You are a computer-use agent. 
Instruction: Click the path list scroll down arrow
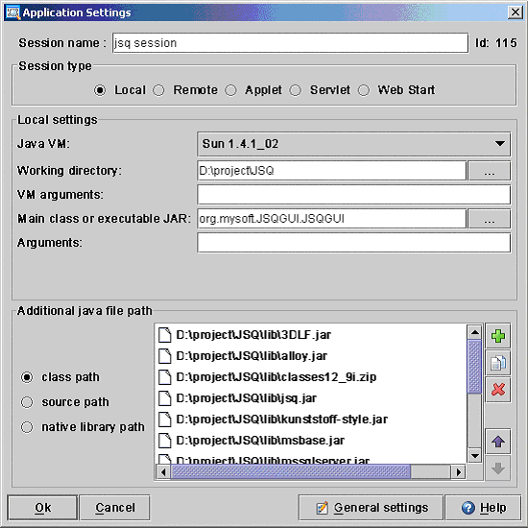pos(475,456)
